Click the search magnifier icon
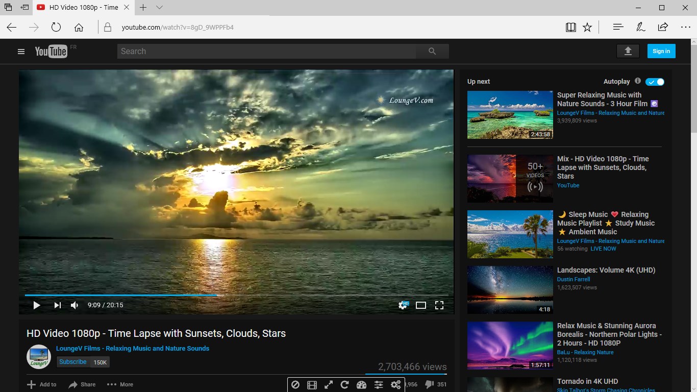Screen dimensions: 697x392 (432, 51)
